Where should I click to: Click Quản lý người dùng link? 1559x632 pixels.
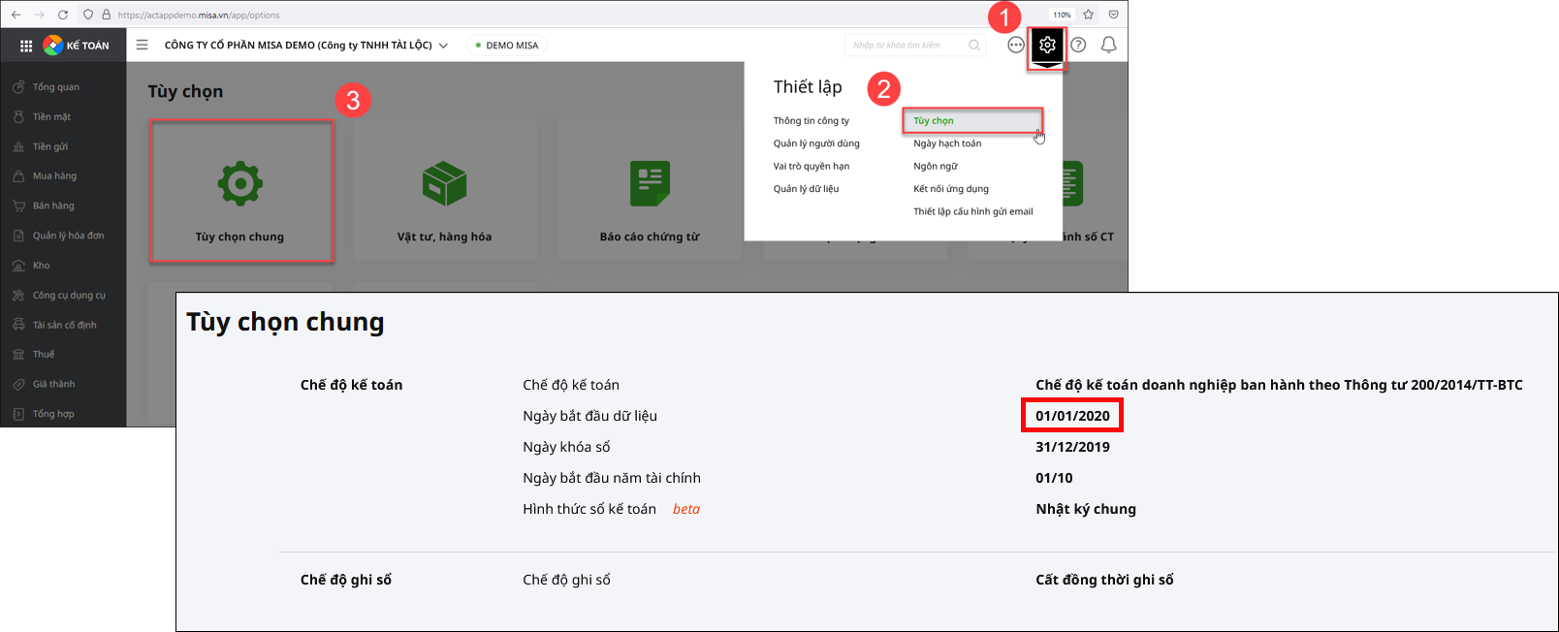(816, 143)
